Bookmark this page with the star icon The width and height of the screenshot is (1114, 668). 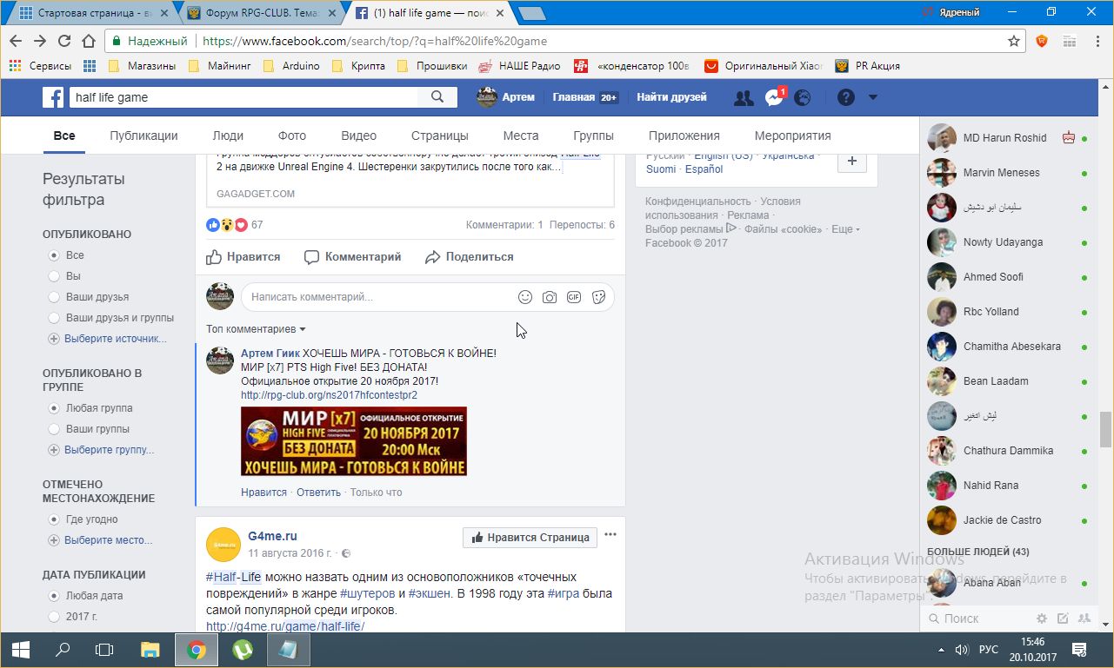[x=1014, y=41]
